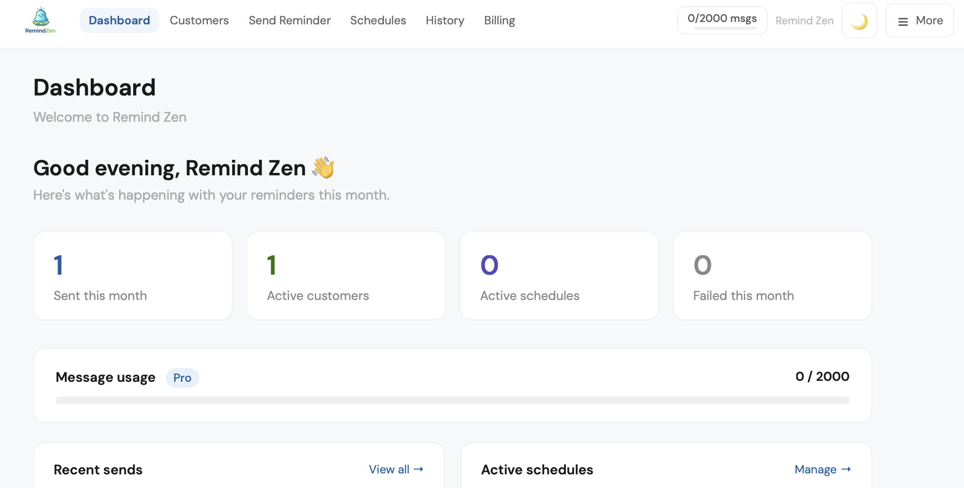Open the Dashboard tab
This screenshot has height=488, width=964.
click(x=119, y=20)
